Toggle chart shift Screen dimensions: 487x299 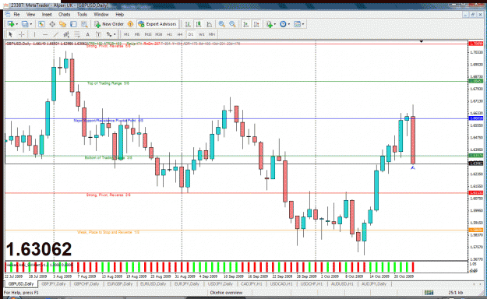click(256, 24)
